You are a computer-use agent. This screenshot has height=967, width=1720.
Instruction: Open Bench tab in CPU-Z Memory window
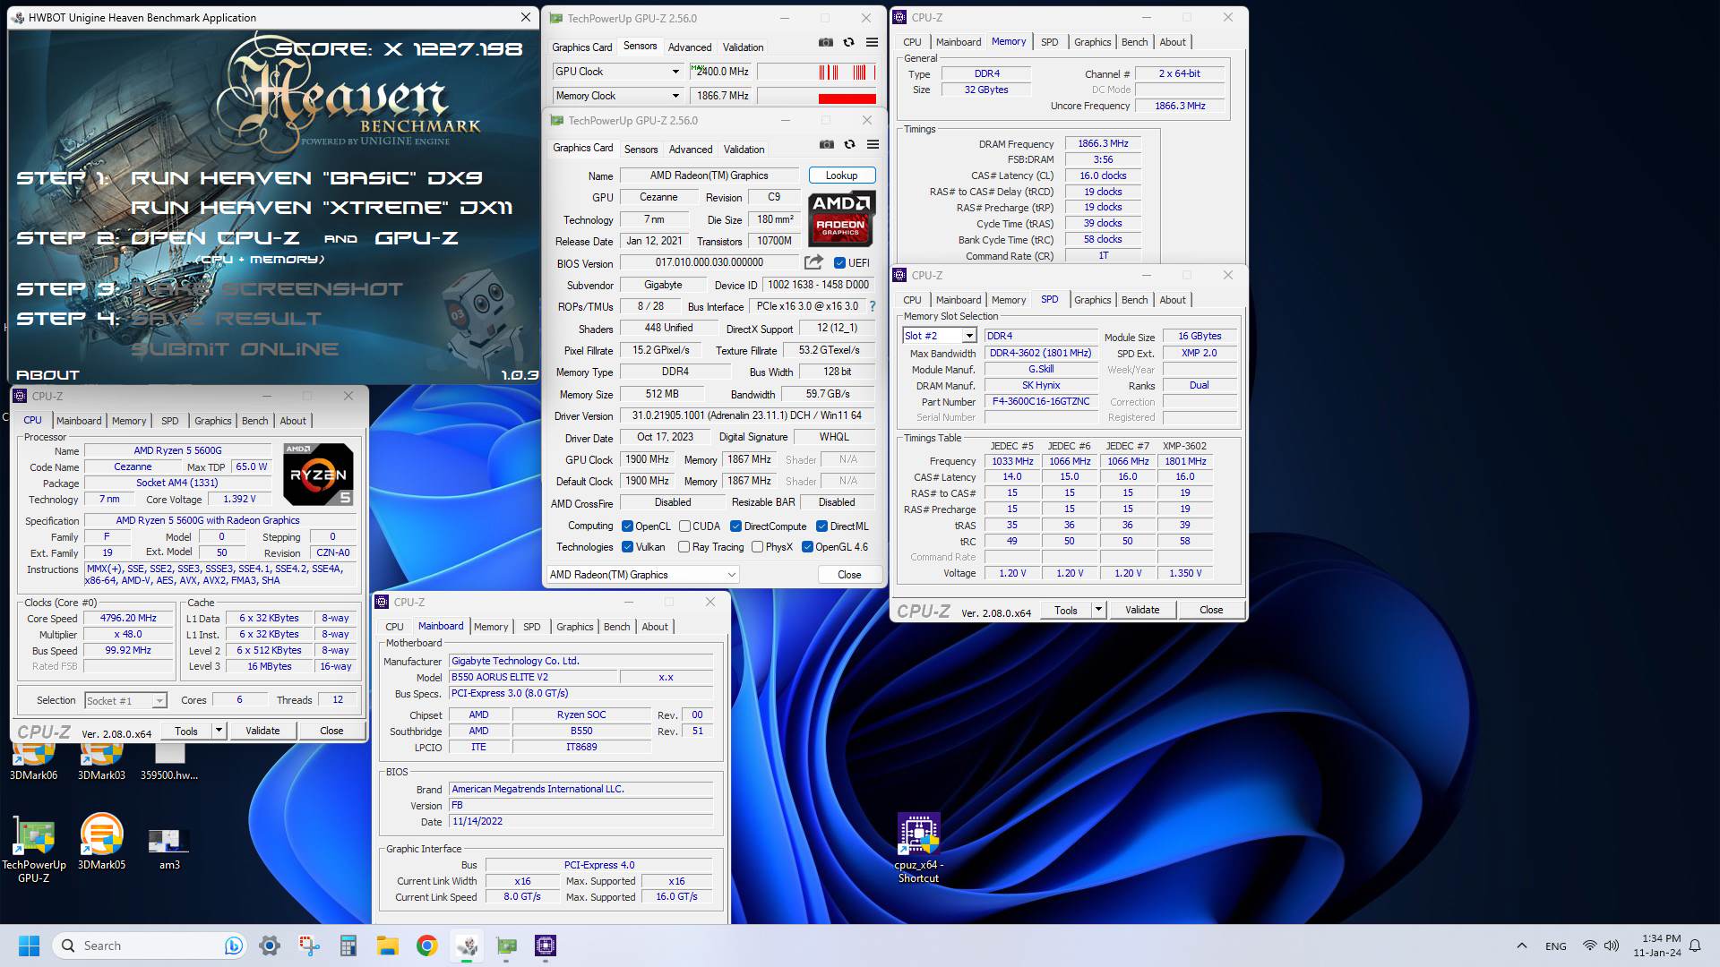click(x=1134, y=42)
